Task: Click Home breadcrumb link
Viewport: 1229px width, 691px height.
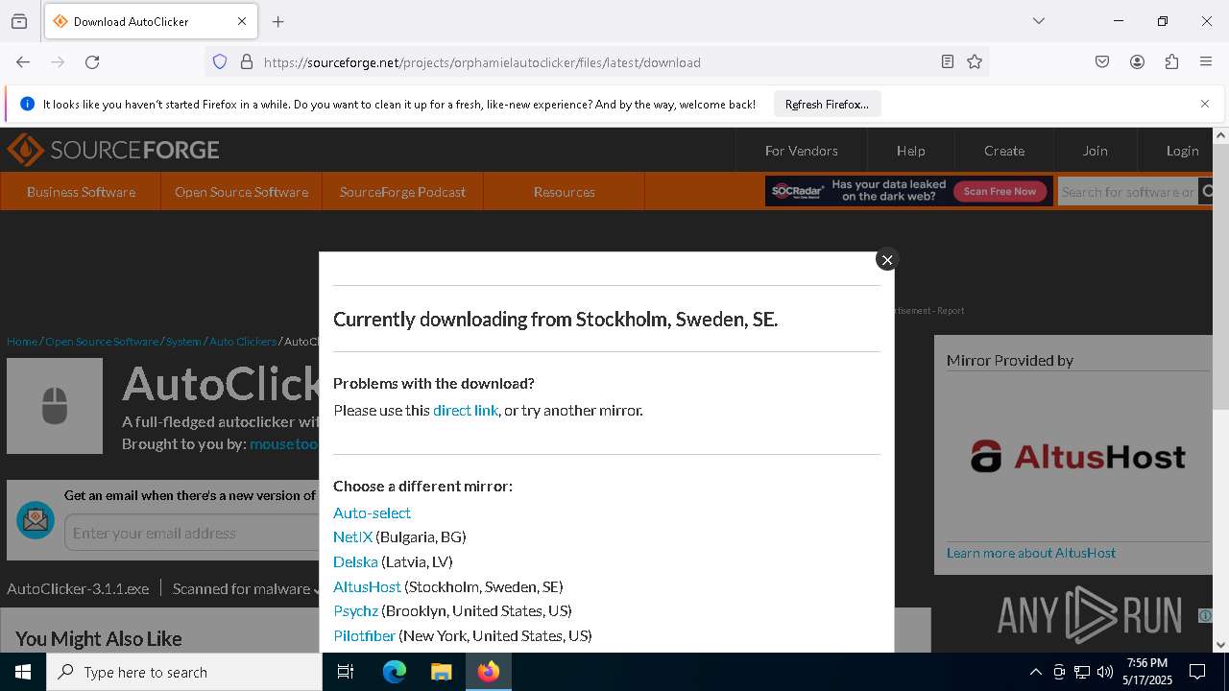Action: pos(22,341)
